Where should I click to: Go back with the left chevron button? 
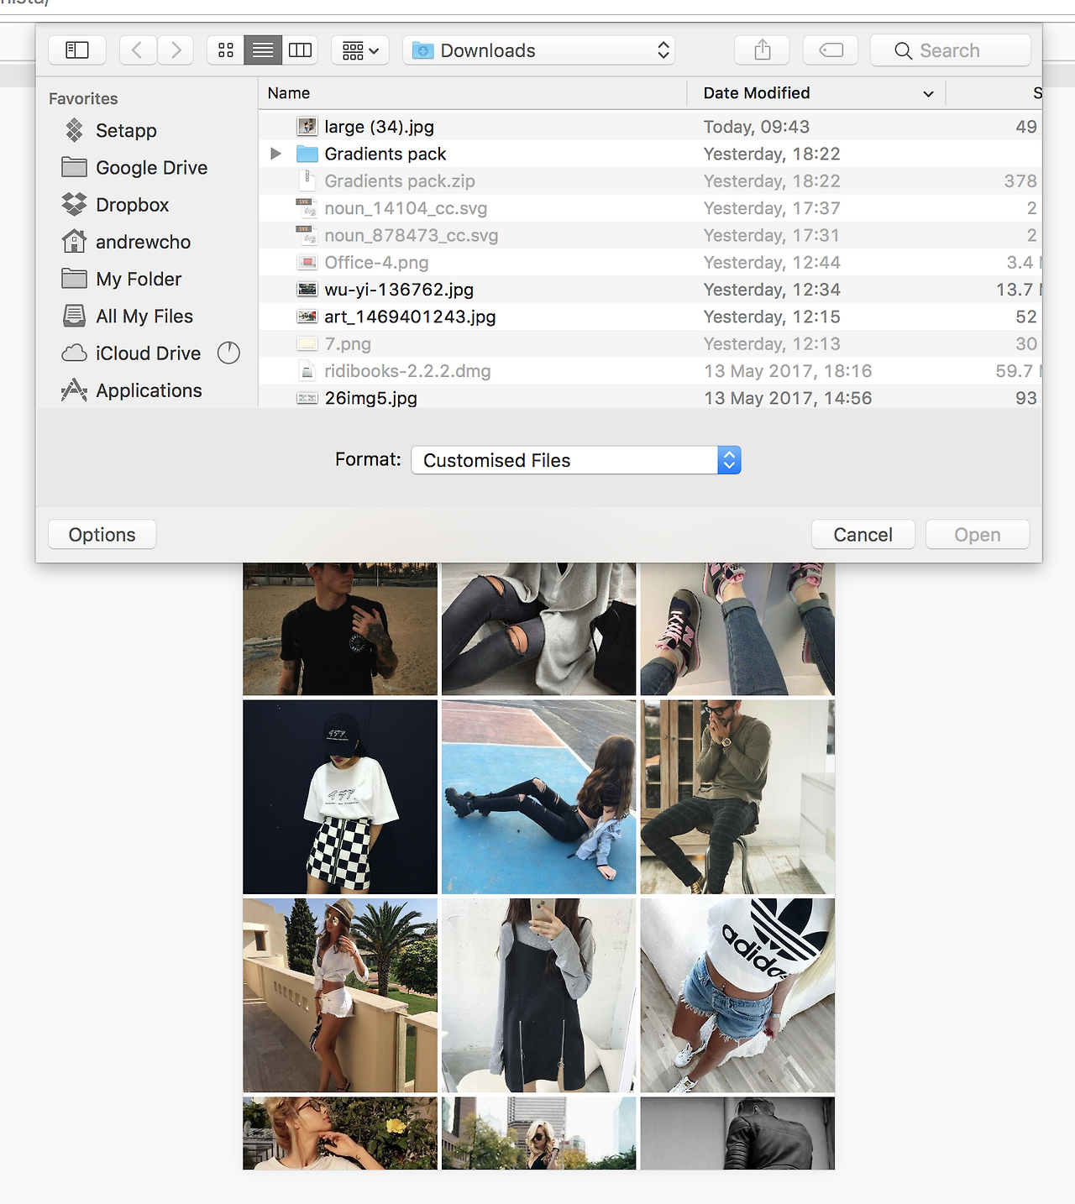tap(138, 50)
